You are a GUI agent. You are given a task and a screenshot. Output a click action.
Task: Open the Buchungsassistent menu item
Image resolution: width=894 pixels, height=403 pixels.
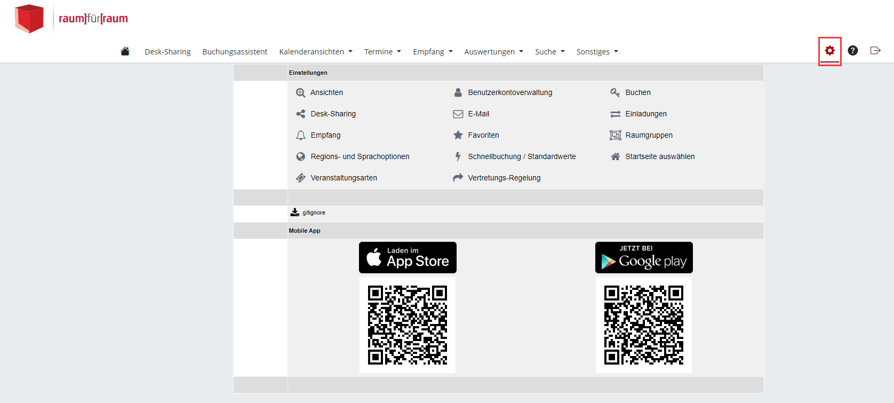235,52
